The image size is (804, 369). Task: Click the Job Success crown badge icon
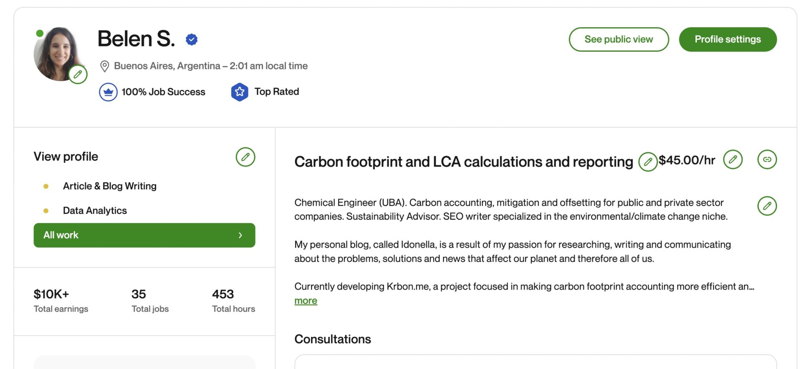[108, 92]
